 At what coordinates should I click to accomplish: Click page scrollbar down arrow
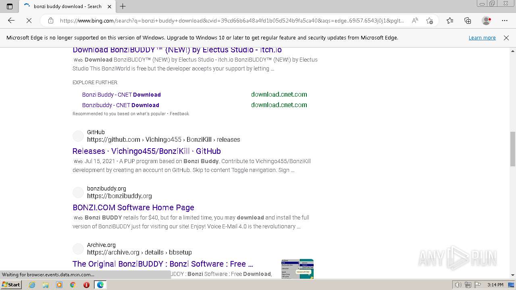pyautogui.click(x=513, y=275)
